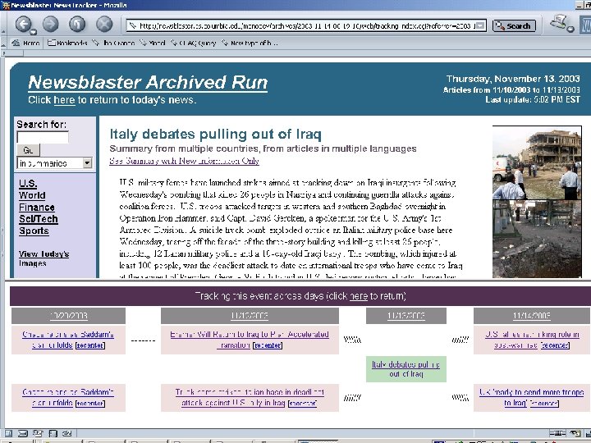Click the Search for text field
The width and height of the screenshot is (591, 443).
pos(43,137)
